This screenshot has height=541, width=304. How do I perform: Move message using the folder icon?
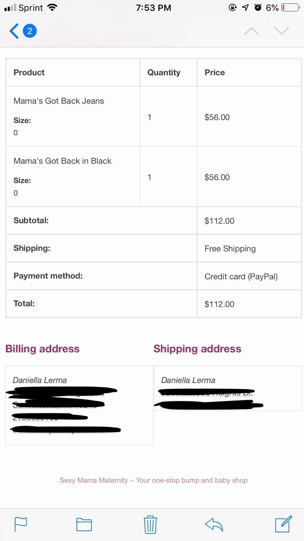point(84,525)
